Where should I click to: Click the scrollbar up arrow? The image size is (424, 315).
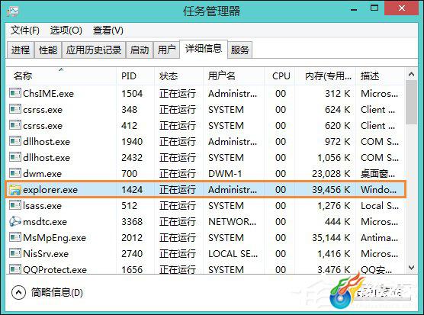(411, 74)
